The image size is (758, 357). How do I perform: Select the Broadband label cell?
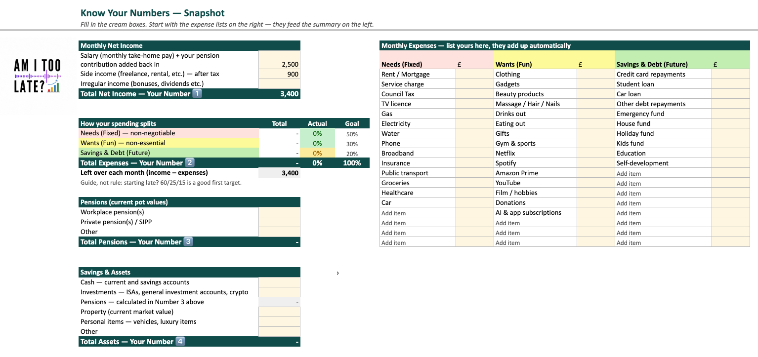point(418,153)
